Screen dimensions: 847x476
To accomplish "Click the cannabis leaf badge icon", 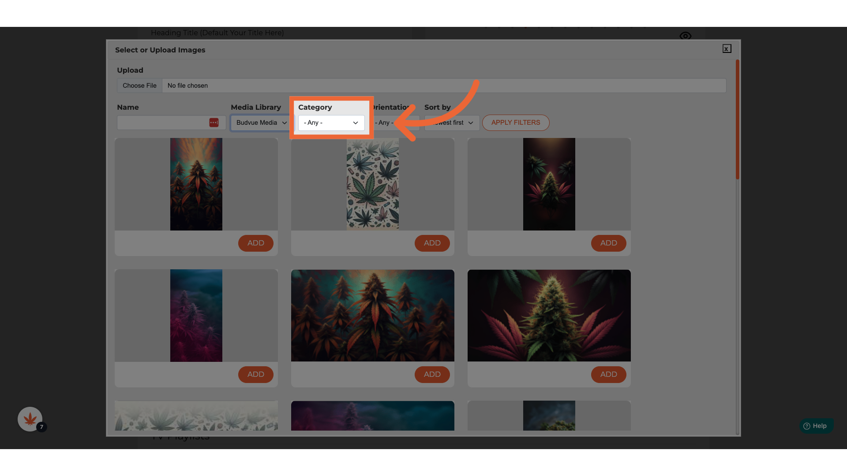I will [30, 419].
